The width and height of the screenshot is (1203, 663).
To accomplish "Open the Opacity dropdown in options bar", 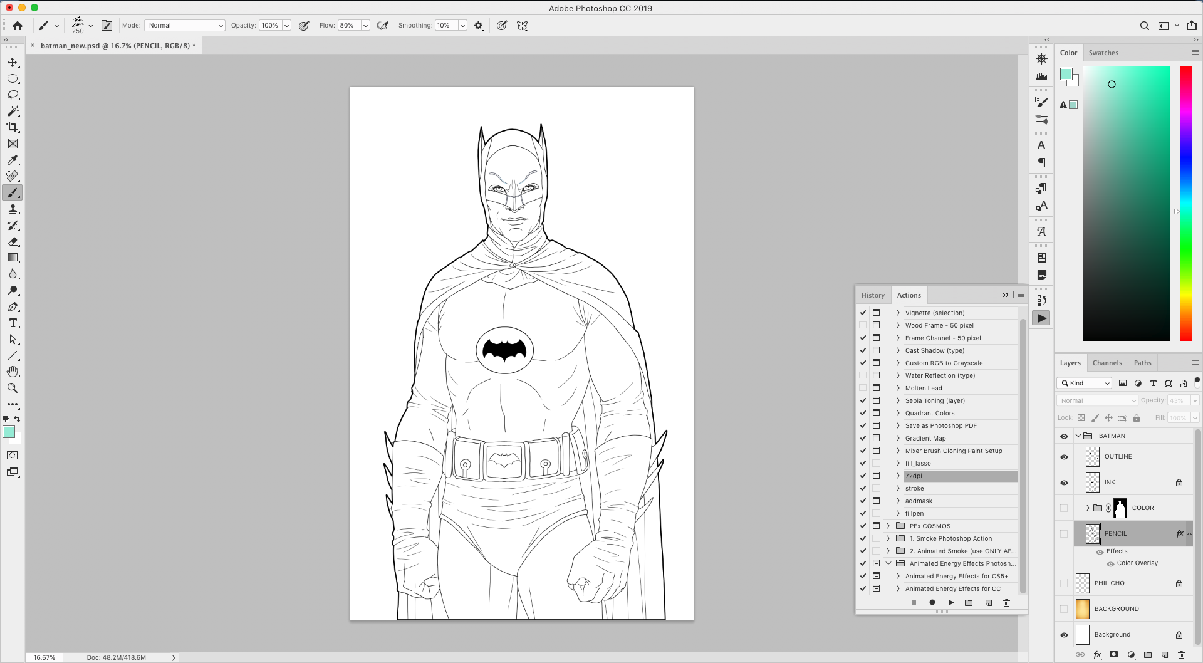I will coord(286,26).
